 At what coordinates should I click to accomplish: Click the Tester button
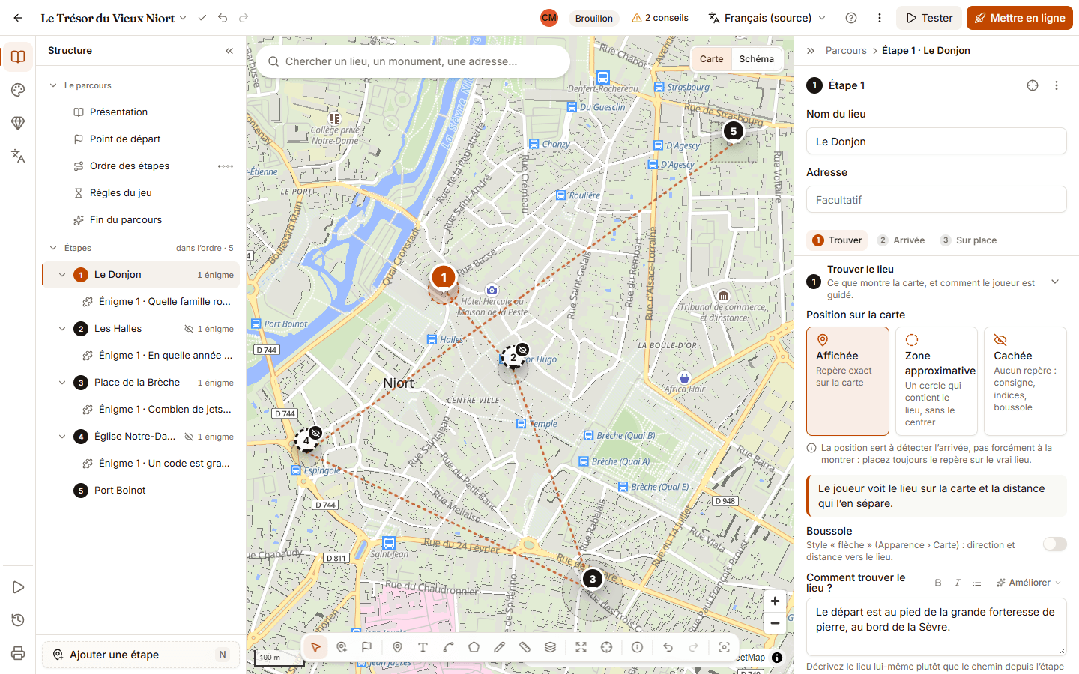pos(929,18)
